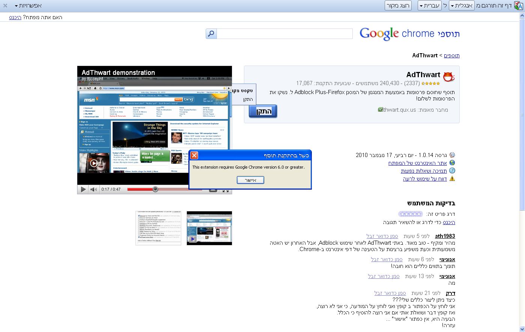This screenshot has height=332, width=525.
Task: Expand the אפשרויות options menu
Action: [x=29, y=6]
